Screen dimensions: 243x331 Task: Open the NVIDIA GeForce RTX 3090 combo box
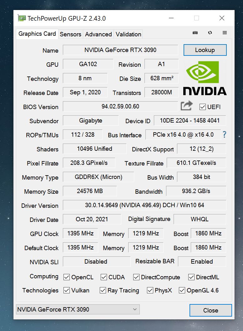click(78, 309)
